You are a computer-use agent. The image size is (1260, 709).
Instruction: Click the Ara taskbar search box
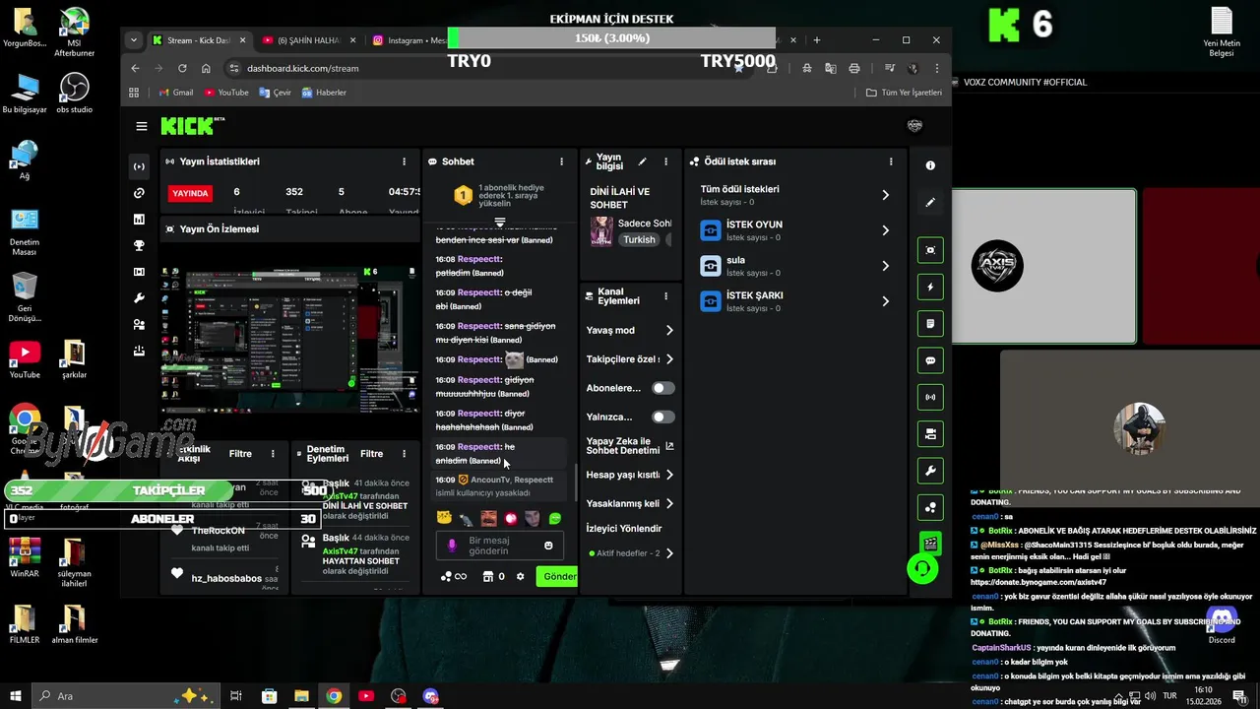click(x=127, y=696)
